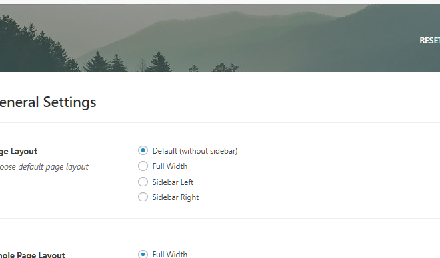Click the "Sidebar Right" text label
The width and height of the screenshot is (440, 258).
[x=175, y=197]
